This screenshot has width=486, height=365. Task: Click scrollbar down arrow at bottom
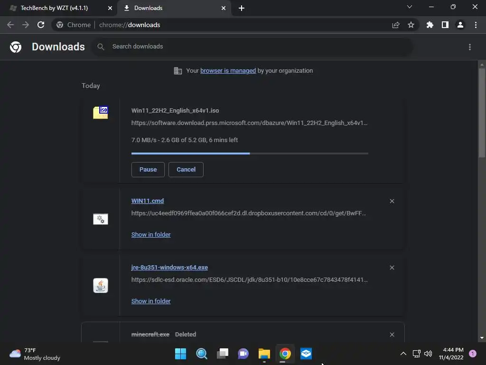pyautogui.click(x=482, y=338)
